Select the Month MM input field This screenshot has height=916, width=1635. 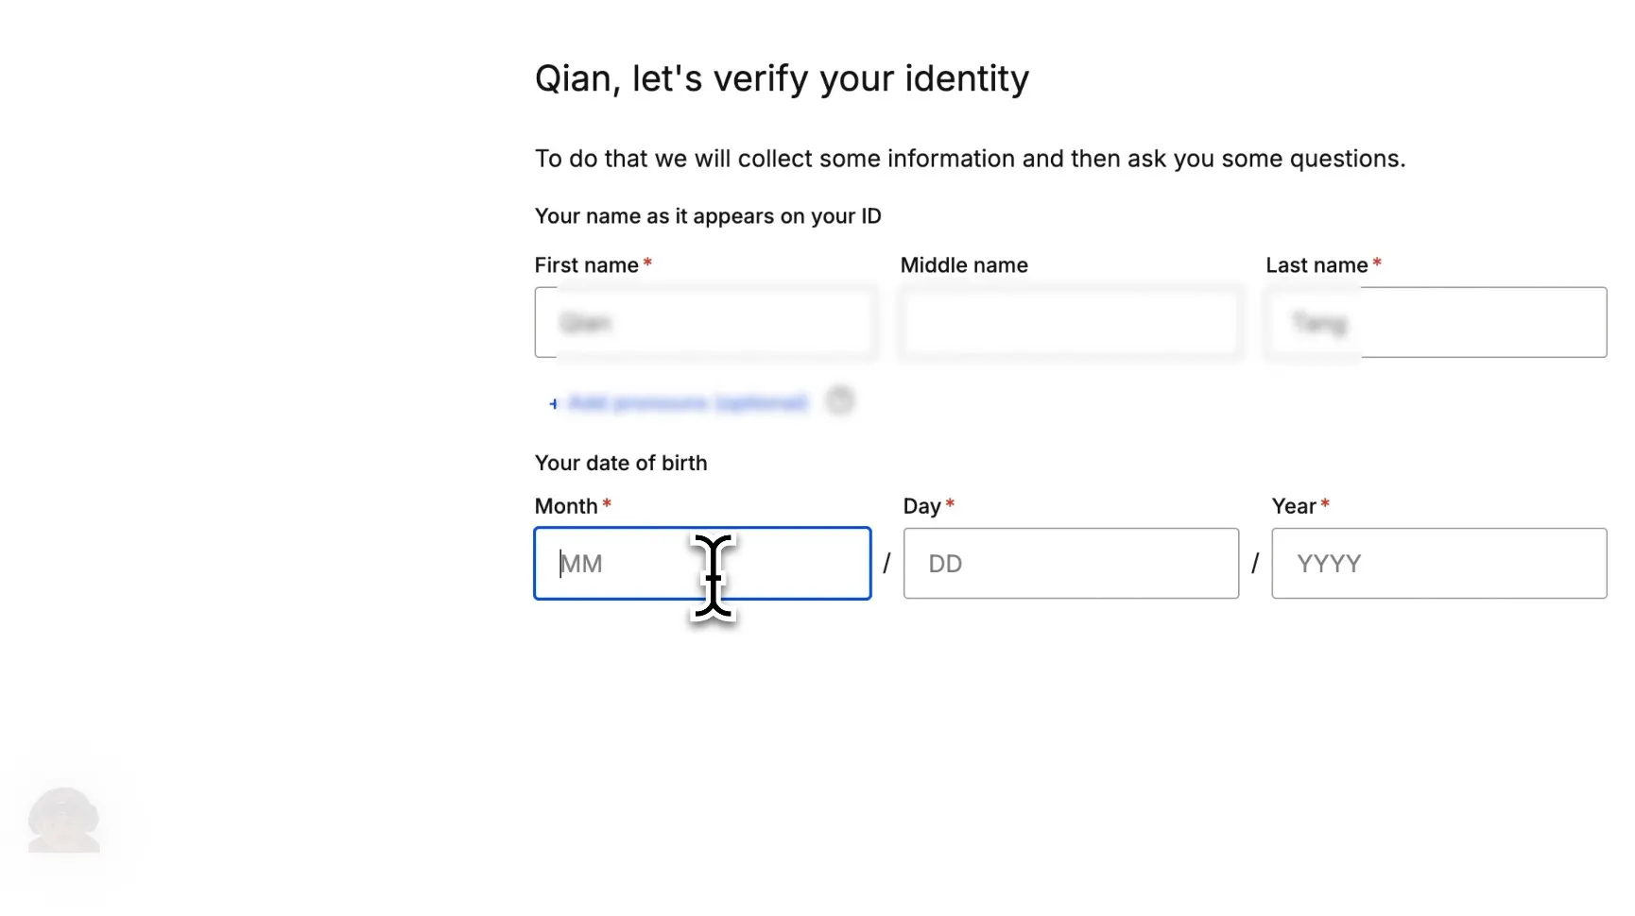(x=703, y=564)
